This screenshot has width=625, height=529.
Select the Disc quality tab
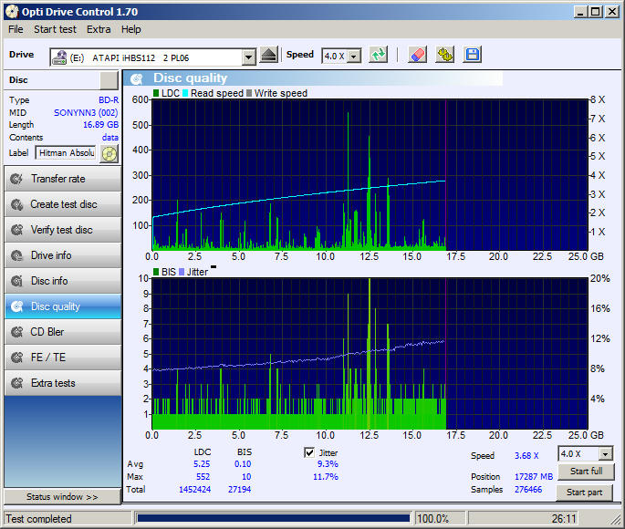(63, 306)
